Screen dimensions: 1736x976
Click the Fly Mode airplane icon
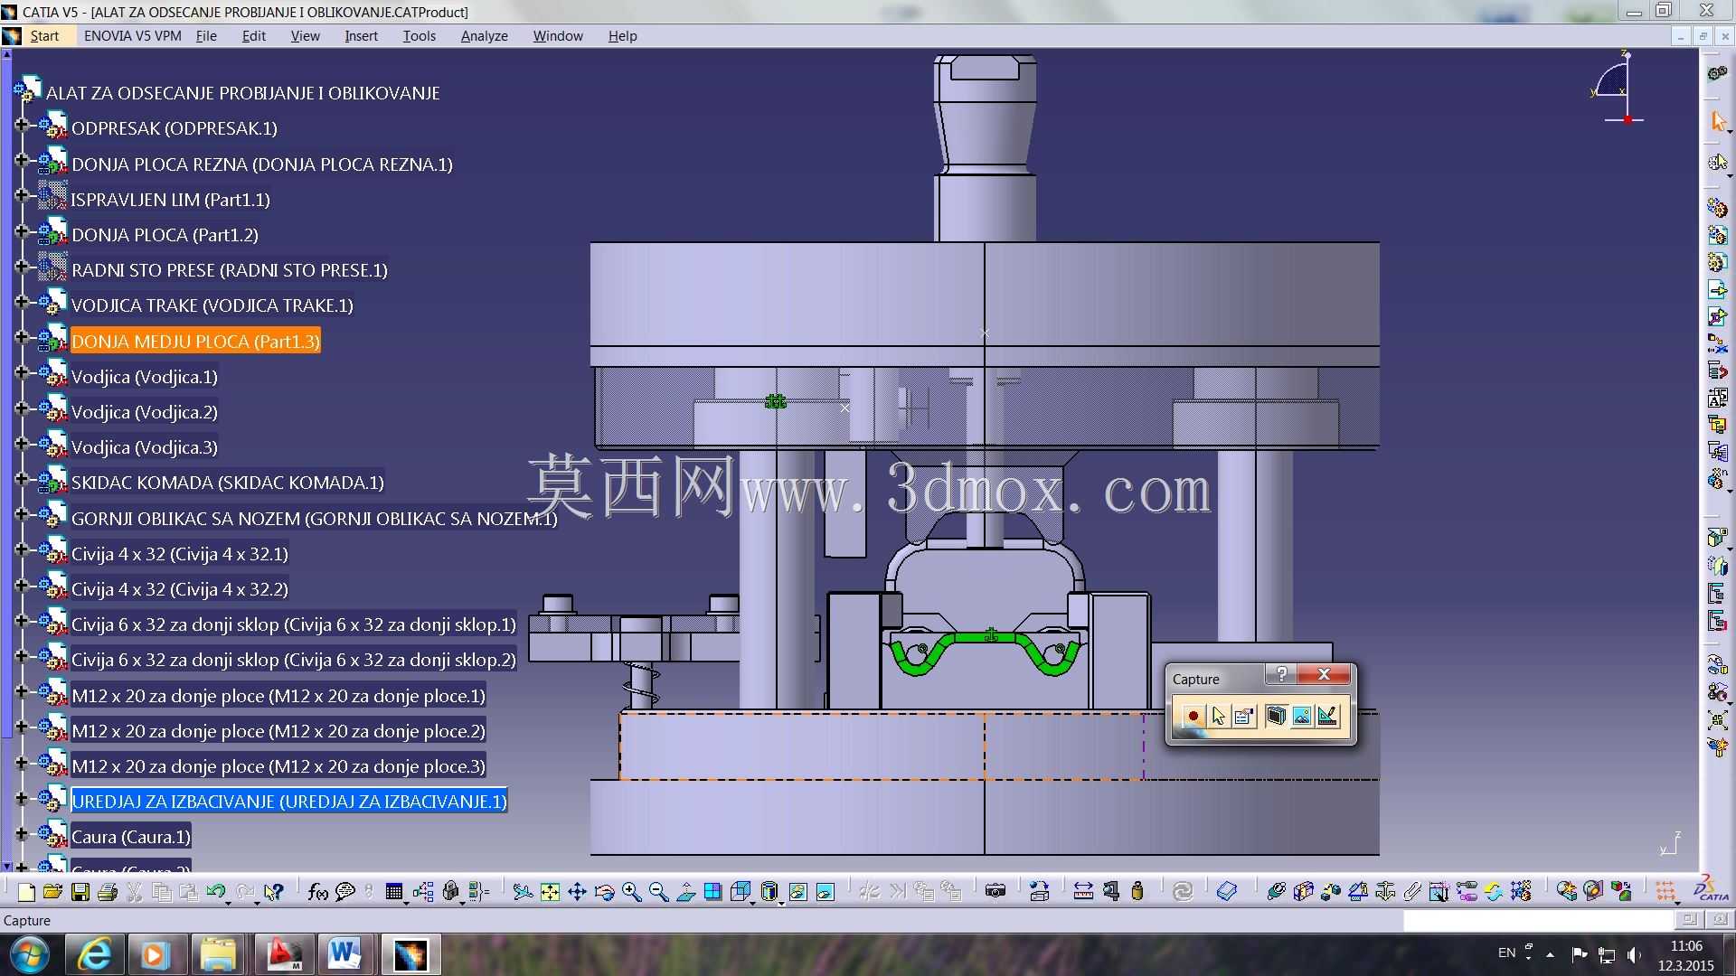[523, 892]
